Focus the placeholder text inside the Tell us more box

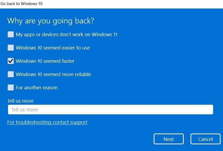click(x=25, y=110)
